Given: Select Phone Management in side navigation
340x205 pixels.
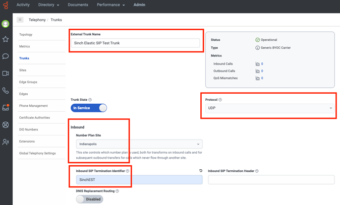Looking at the screenshot, I should (33, 106).
